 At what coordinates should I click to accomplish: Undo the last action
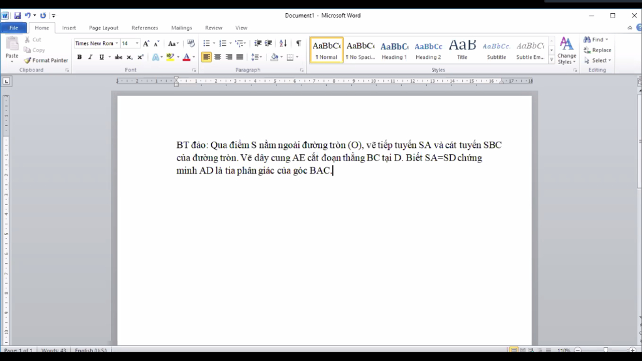pos(28,16)
